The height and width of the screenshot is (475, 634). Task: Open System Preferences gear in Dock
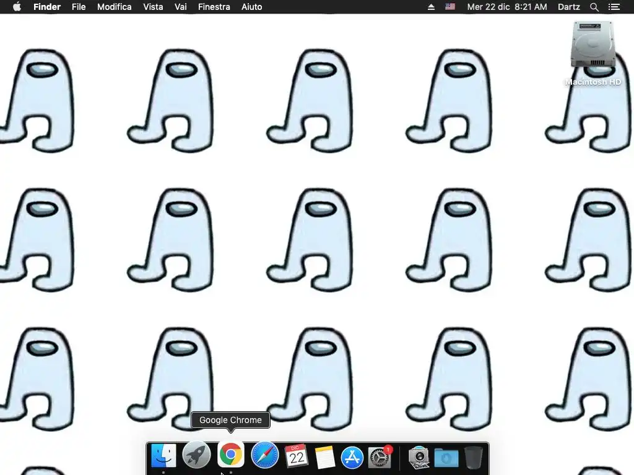coord(380,457)
